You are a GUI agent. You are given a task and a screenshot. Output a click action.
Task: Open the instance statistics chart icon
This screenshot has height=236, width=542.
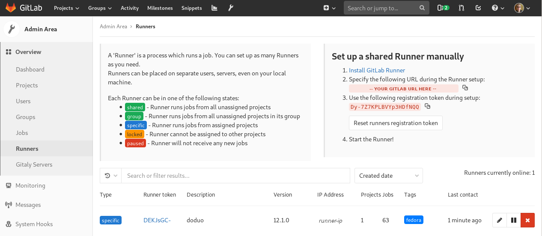pos(214,8)
